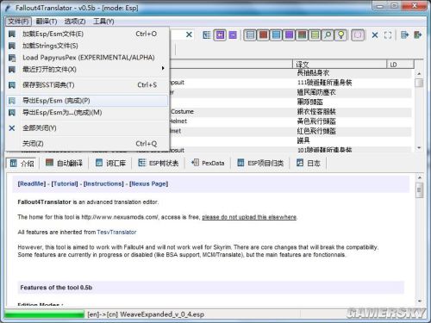Expand the 最近打开的文件 submenu arrow
This screenshot has height=323, width=431.
[163, 68]
